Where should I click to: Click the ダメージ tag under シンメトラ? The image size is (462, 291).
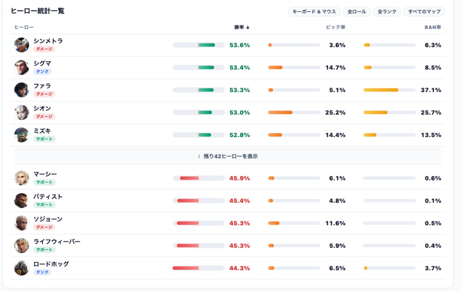[44, 49]
